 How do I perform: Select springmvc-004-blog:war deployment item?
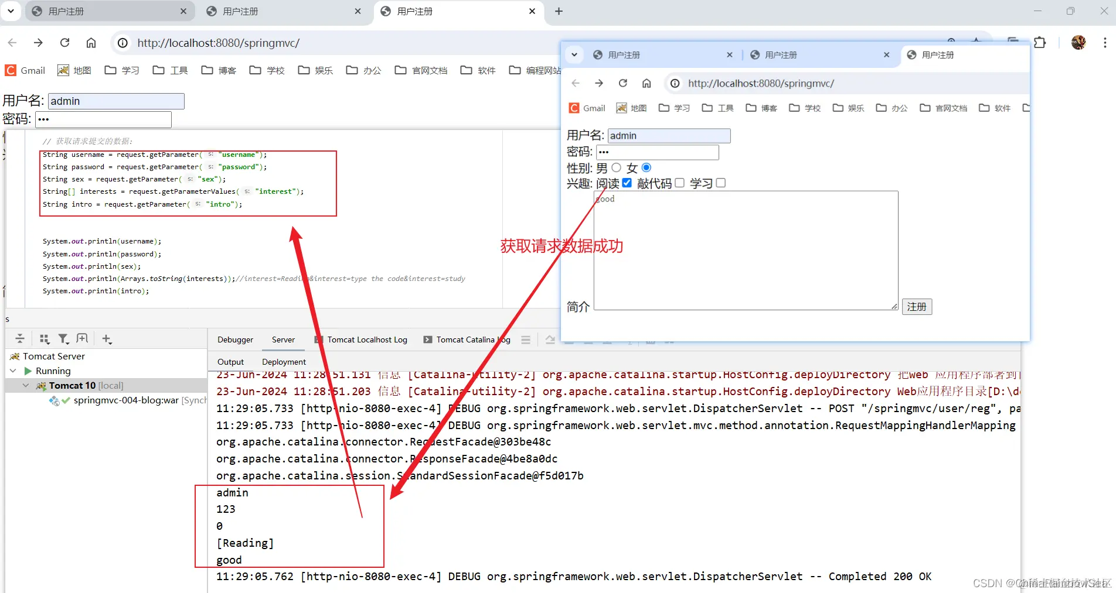pos(128,400)
